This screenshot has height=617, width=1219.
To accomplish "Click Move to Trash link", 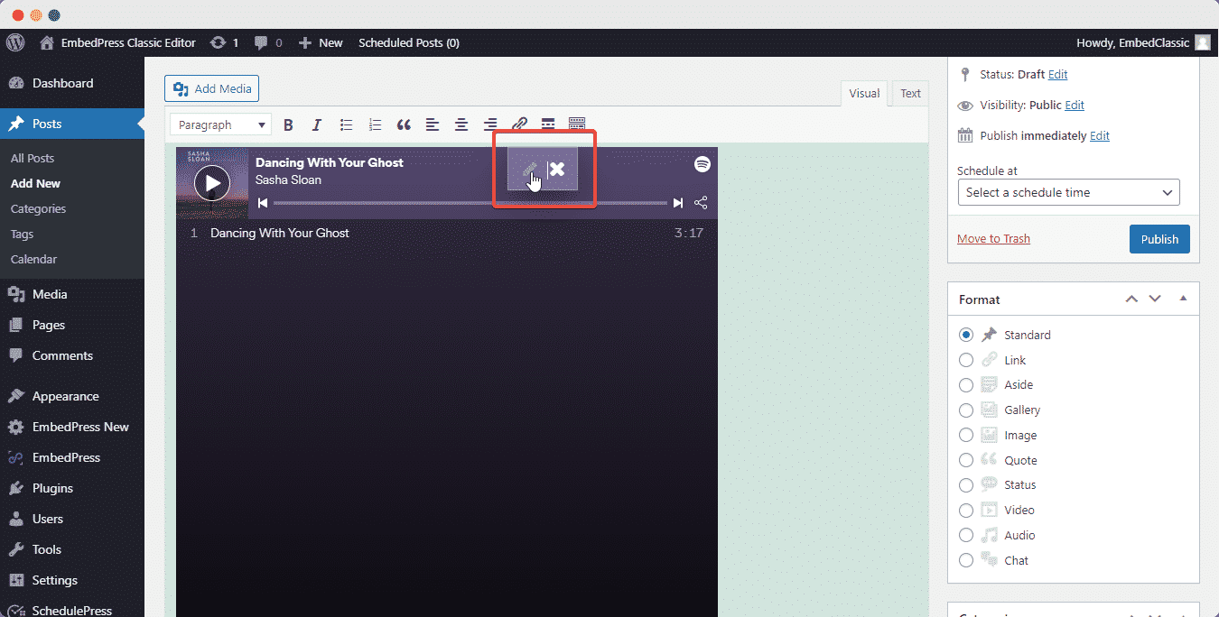I will [993, 239].
